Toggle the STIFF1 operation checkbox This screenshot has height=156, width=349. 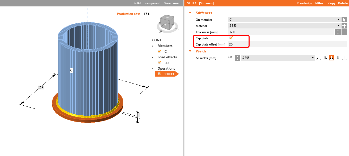pos(159,74)
